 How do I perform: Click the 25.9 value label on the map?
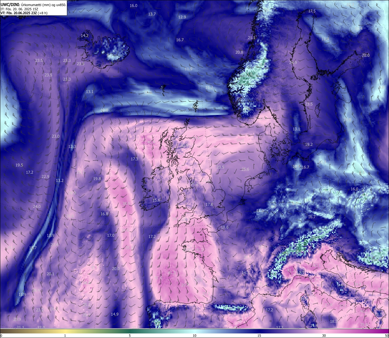tap(17, 320)
